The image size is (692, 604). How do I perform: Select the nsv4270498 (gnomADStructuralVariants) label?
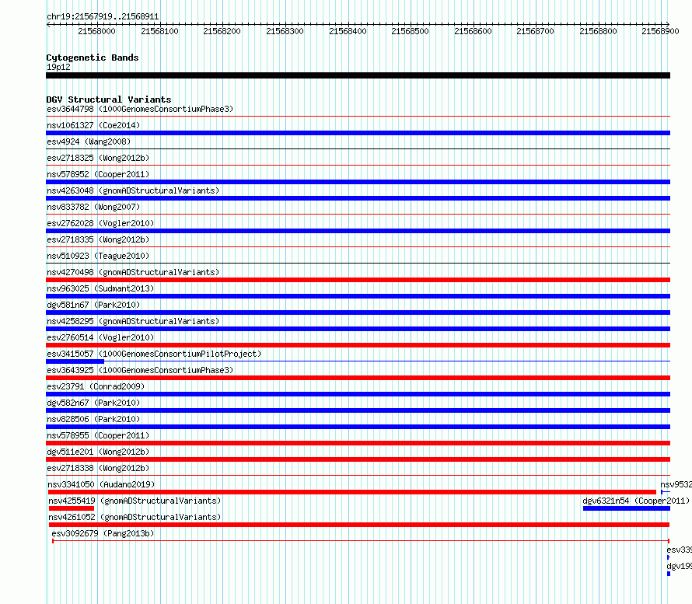click(x=133, y=272)
